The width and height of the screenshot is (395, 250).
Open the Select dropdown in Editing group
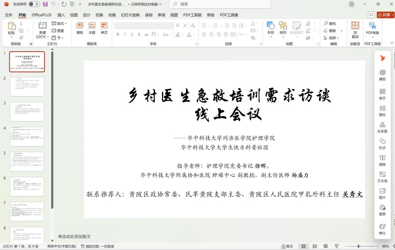point(331,38)
